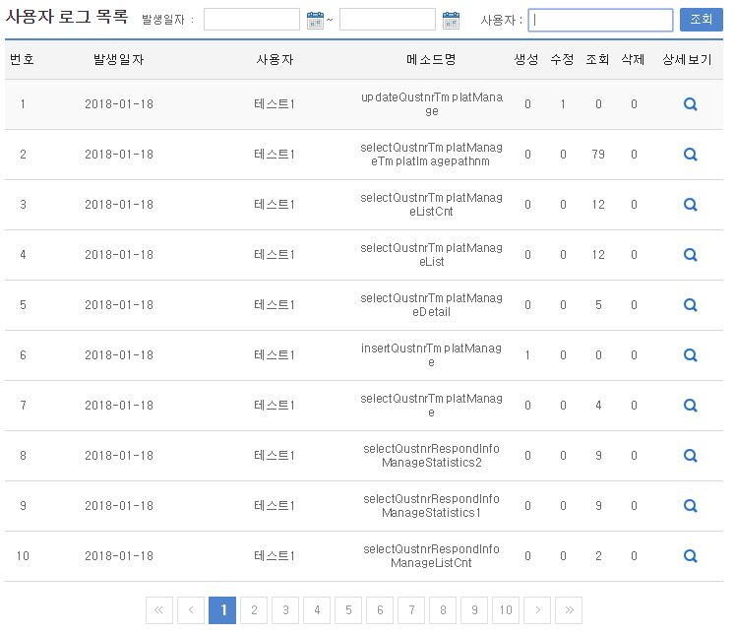View details of selectQustnrRespondInfoManageStatistics2 row
The width and height of the screenshot is (735, 634).
690,456
